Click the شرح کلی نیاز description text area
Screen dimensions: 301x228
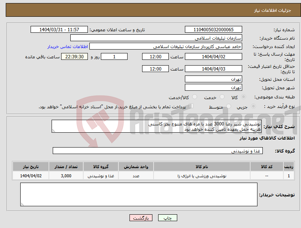click(157, 126)
